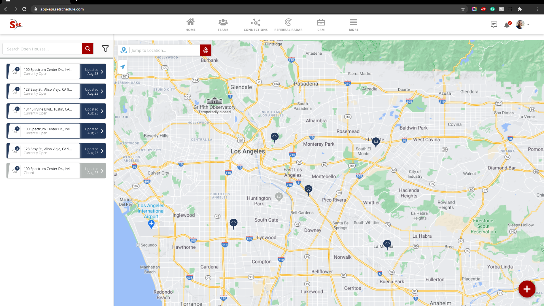Click the map pin icon beside Jump to Location
The height and width of the screenshot is (306, 544).
click(124, 50)
